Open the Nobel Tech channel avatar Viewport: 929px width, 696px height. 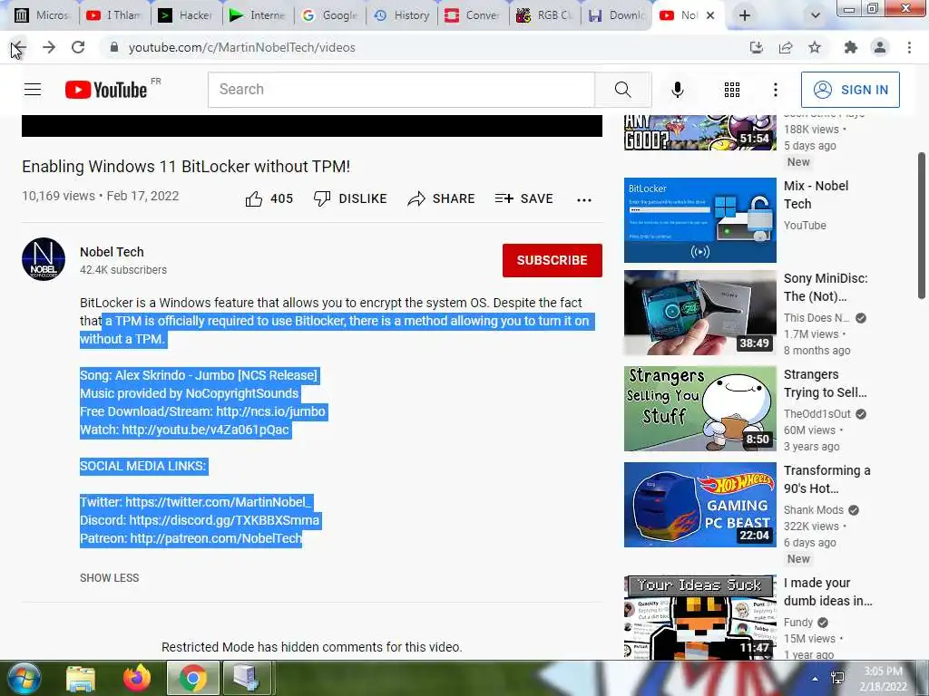(44, 259)
